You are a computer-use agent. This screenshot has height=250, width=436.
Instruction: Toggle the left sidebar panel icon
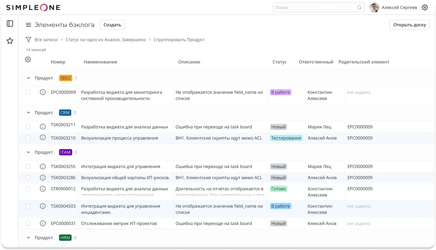[x=10, y=24]
